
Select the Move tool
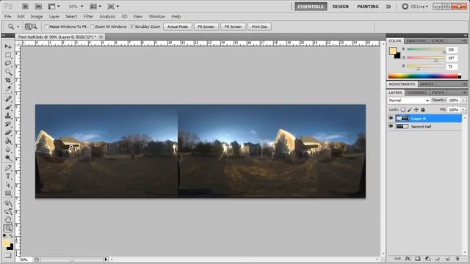8,46
